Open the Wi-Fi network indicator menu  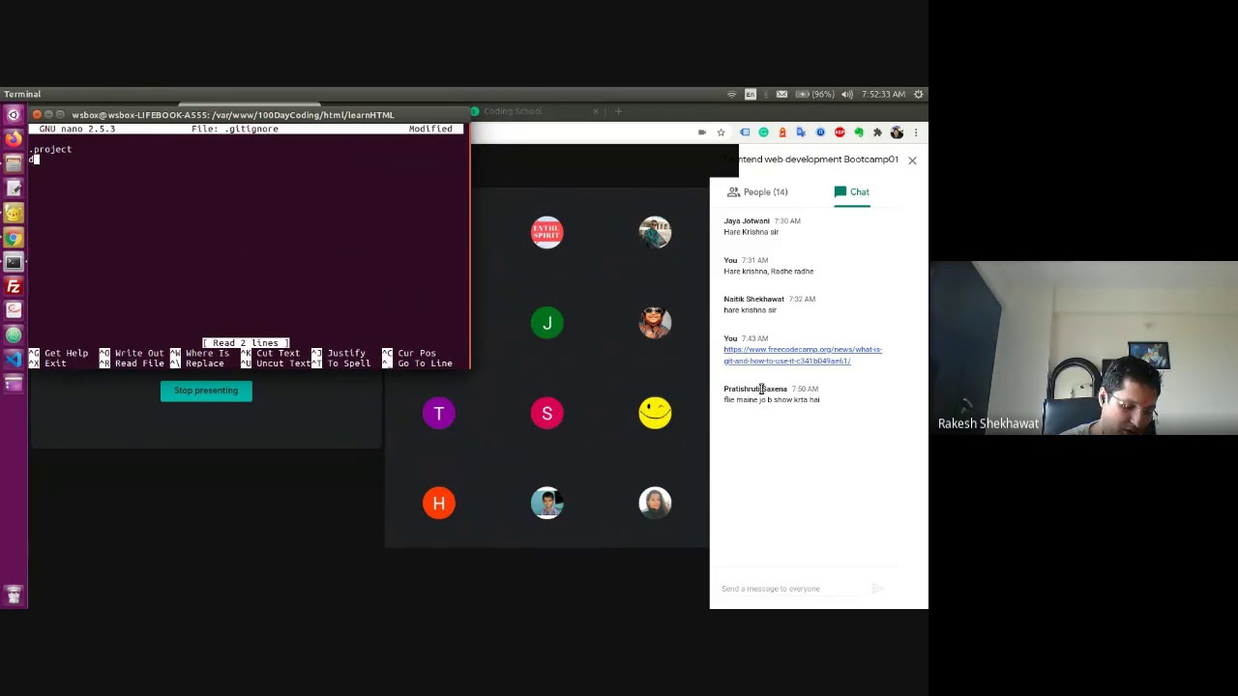(731, 94)
